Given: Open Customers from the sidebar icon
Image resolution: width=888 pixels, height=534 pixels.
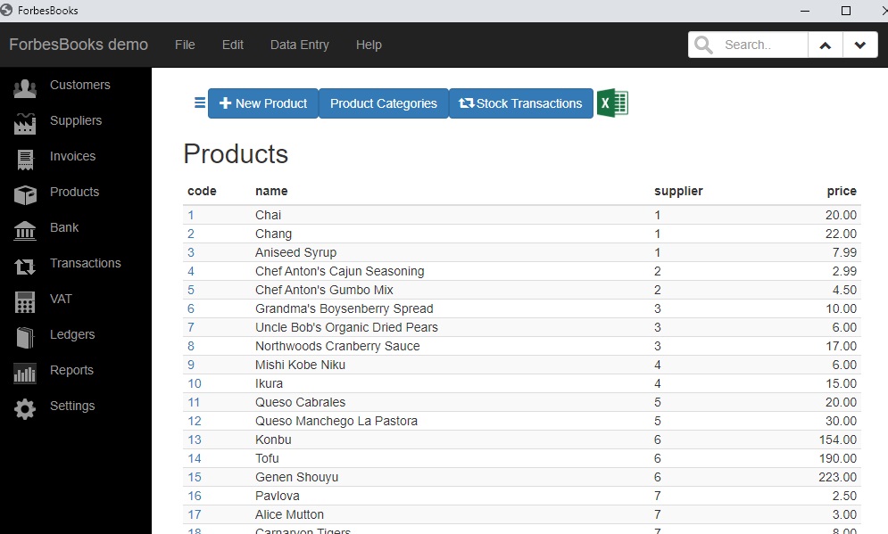Looking at the screenshot, I should (25, 88).
